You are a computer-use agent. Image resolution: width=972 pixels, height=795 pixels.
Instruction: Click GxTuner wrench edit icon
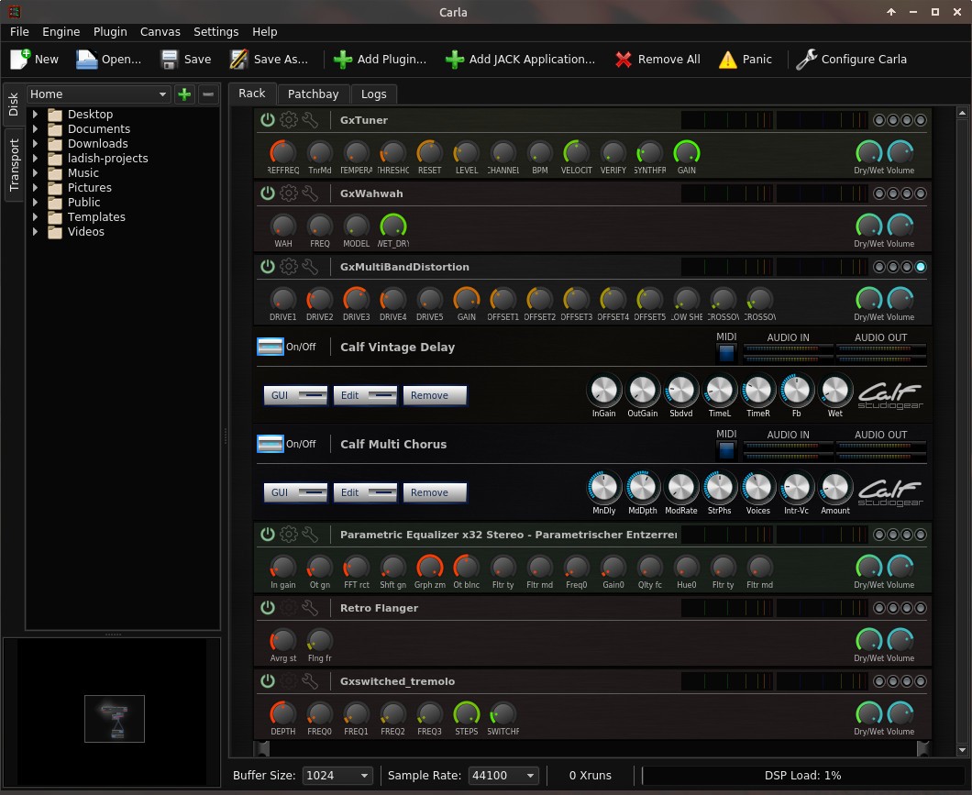310,119
